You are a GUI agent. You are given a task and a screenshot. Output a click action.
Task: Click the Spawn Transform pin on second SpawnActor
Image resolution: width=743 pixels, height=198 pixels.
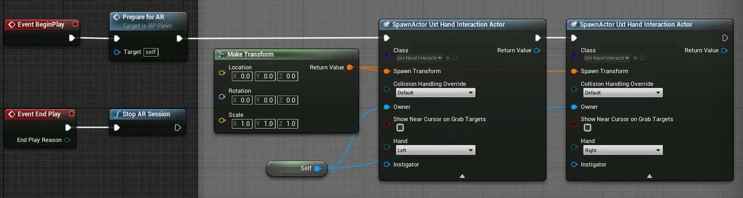pos(574,71)
